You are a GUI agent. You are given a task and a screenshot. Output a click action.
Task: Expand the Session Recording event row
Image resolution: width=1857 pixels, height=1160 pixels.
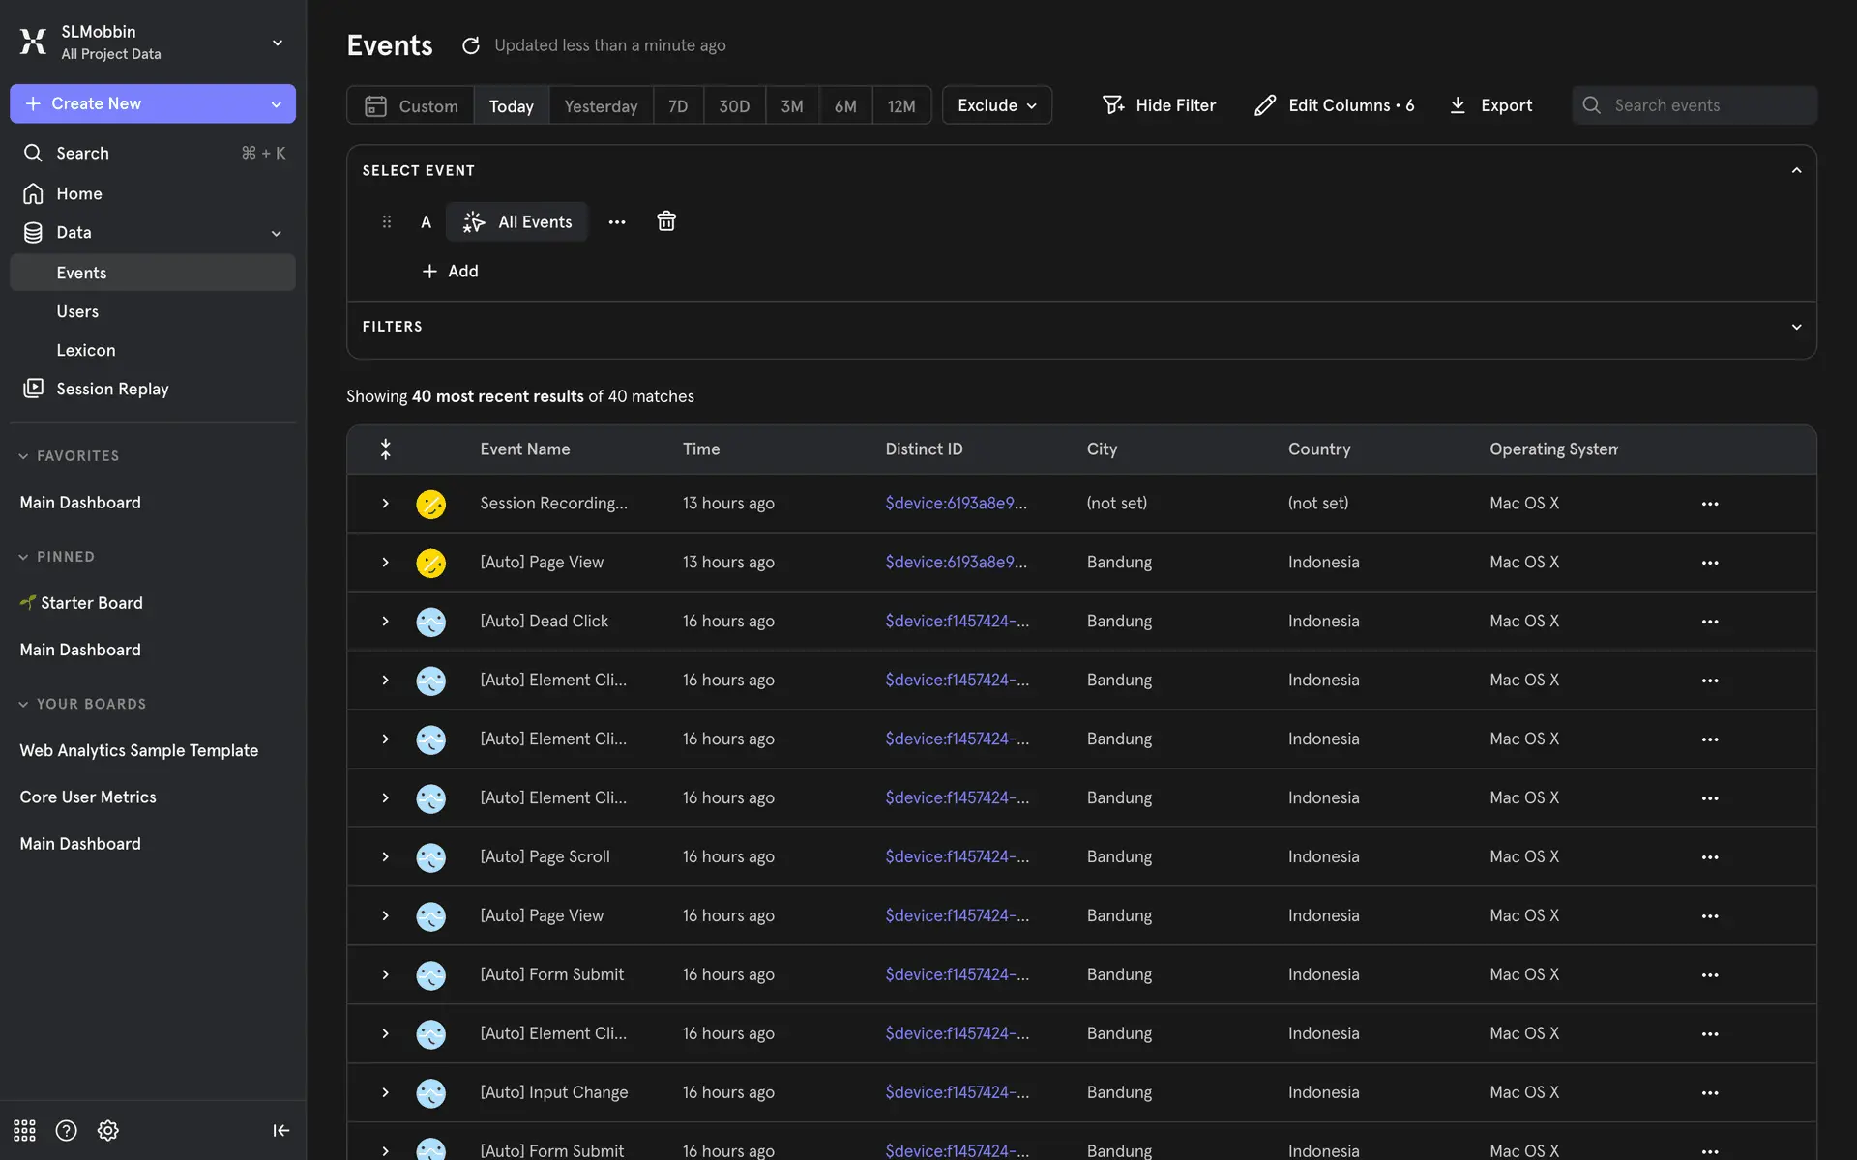click(385, 504)
